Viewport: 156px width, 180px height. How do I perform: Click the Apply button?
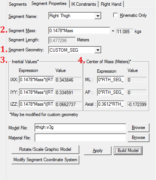98,151
